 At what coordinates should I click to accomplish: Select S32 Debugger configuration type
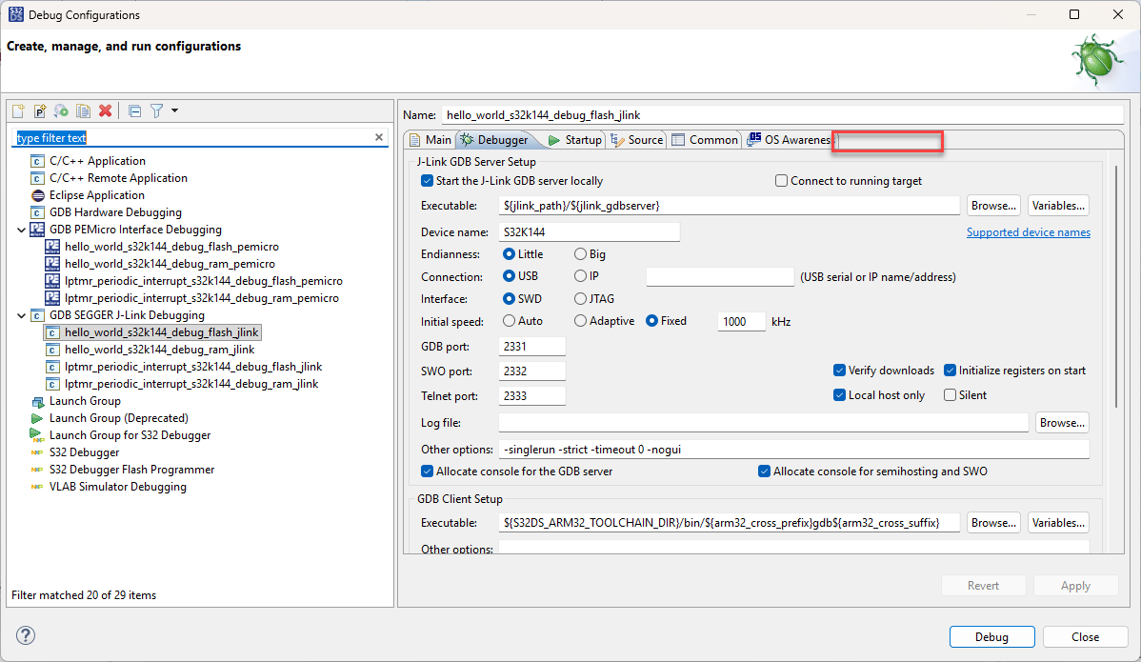[84, 452]
